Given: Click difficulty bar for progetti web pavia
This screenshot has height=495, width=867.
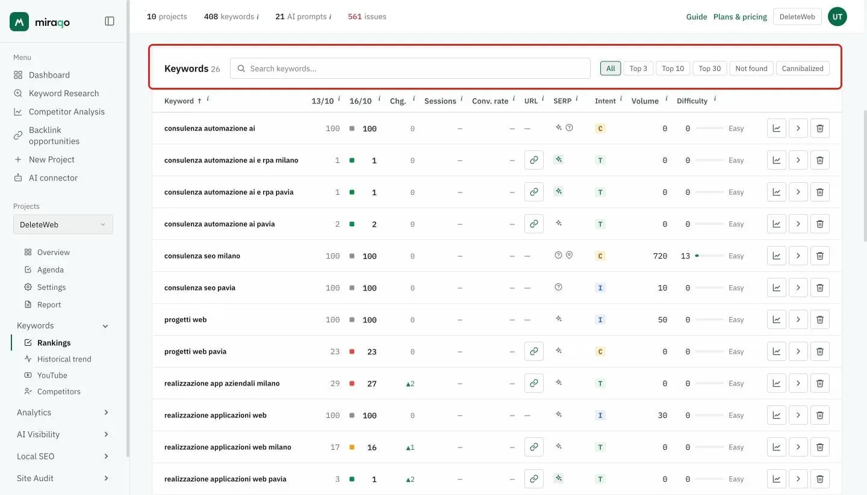Looking at the screenshot, I should 709,351.
